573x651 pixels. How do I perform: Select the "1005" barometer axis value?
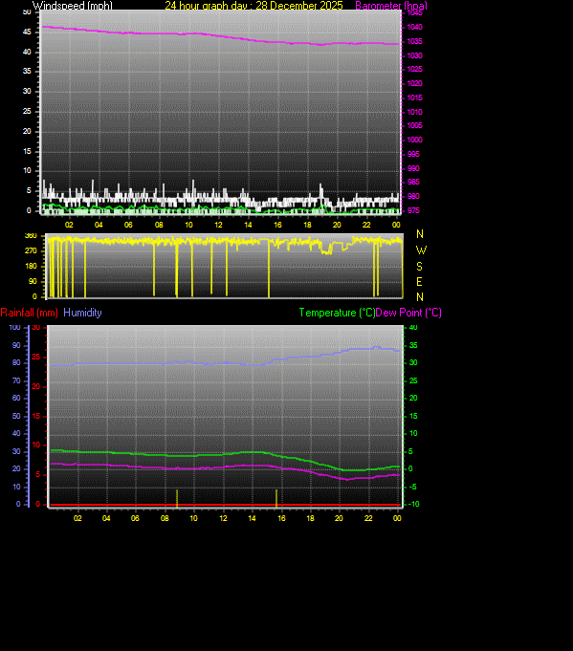click(x=414, y=125)
